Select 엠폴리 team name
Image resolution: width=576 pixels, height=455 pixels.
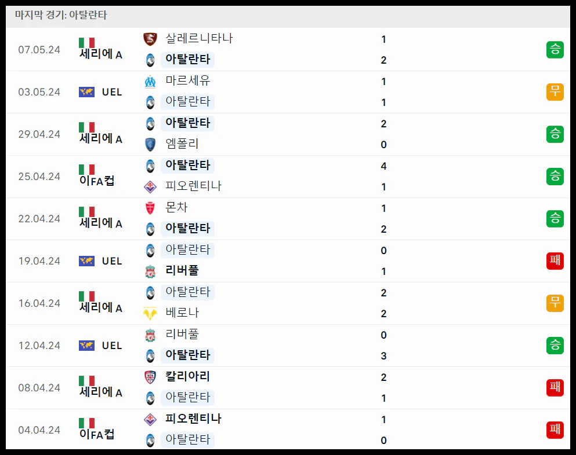tap(182, 144)
